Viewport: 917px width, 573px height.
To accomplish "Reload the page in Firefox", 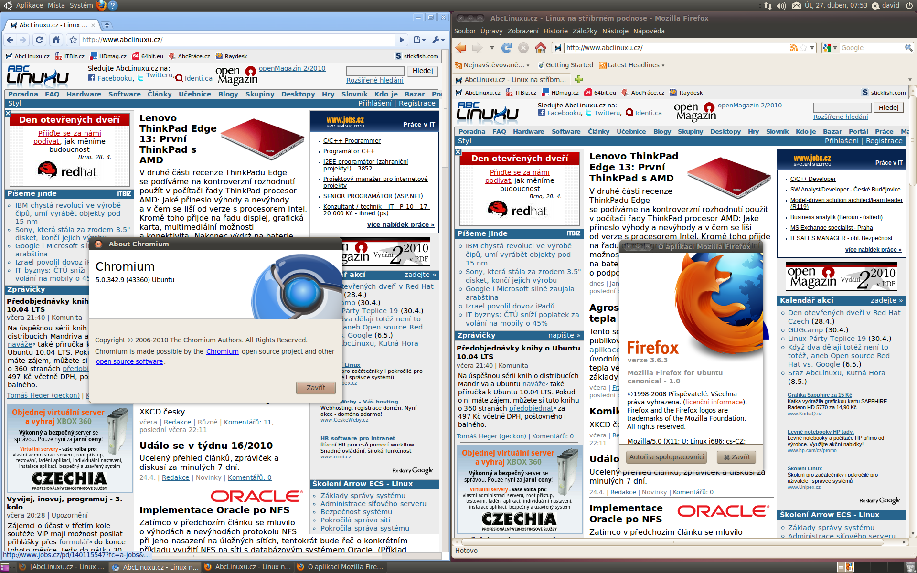I will (x=507, y=48).
